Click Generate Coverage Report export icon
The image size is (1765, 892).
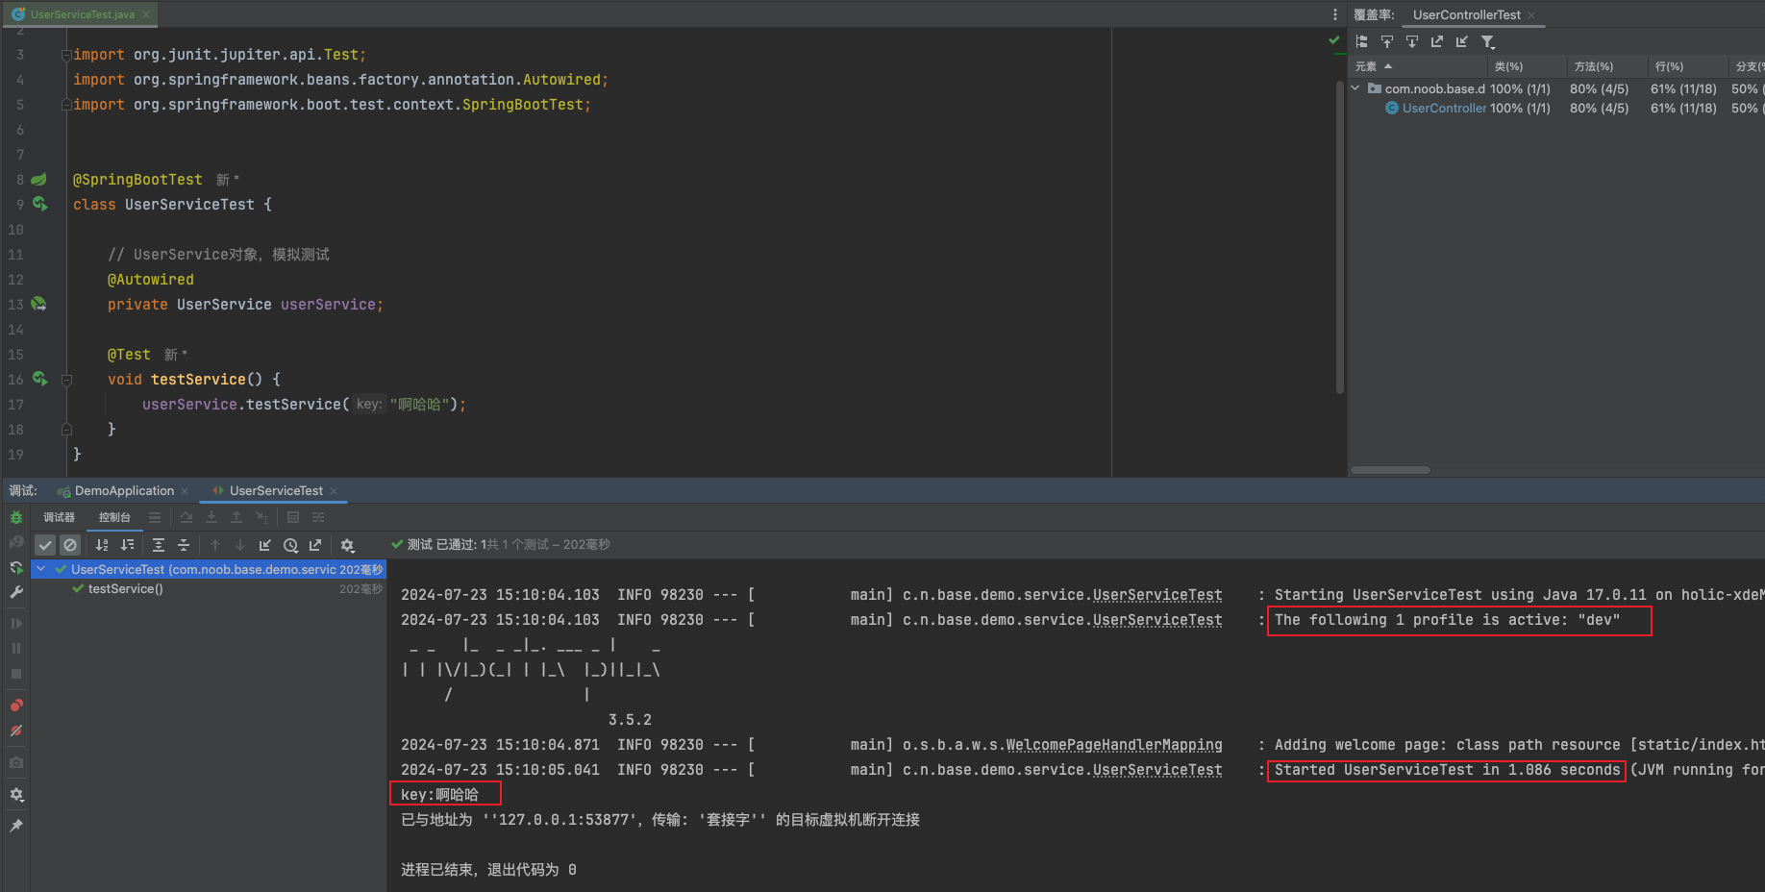point(1437,41)
